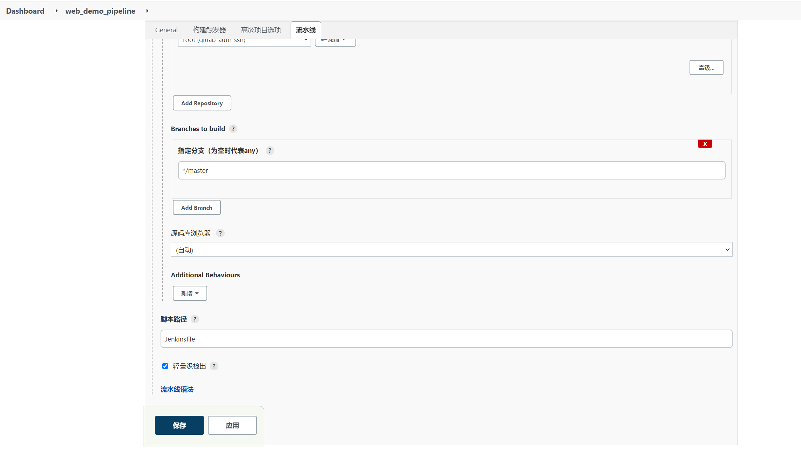Focus the */master branch field

[452, 170]
